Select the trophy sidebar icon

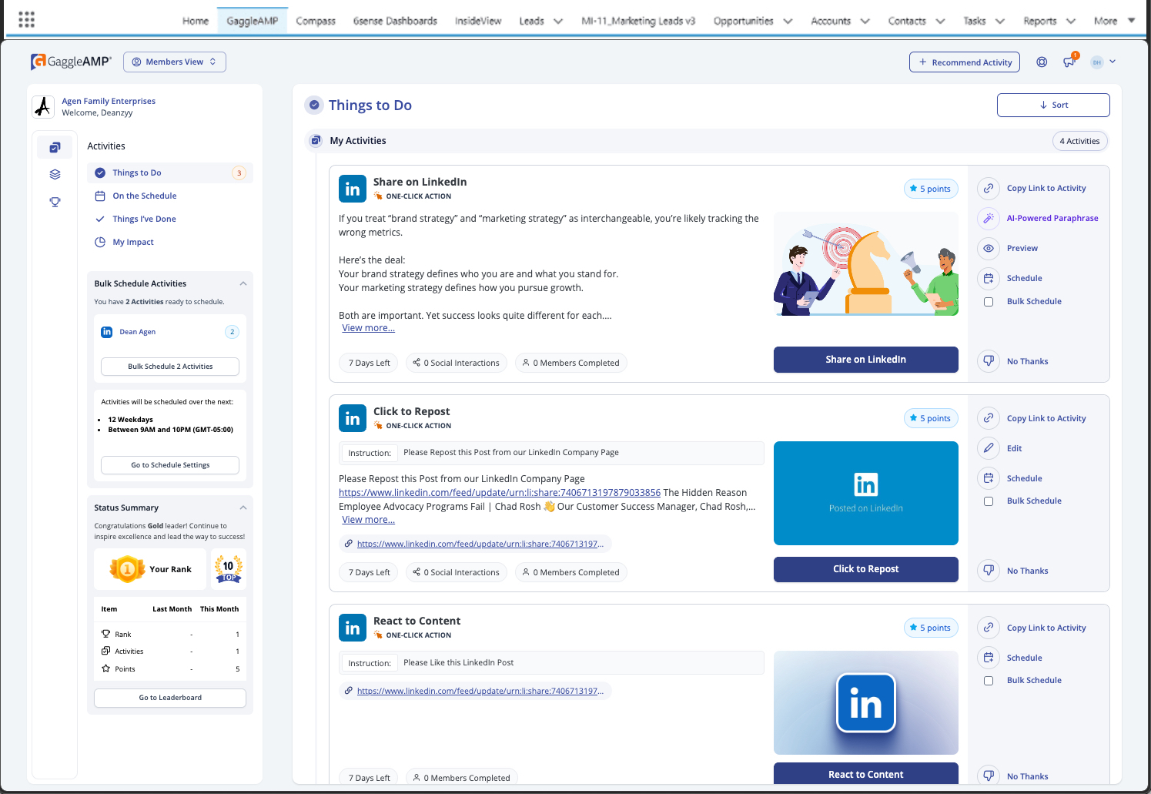(x=55, y=202)
